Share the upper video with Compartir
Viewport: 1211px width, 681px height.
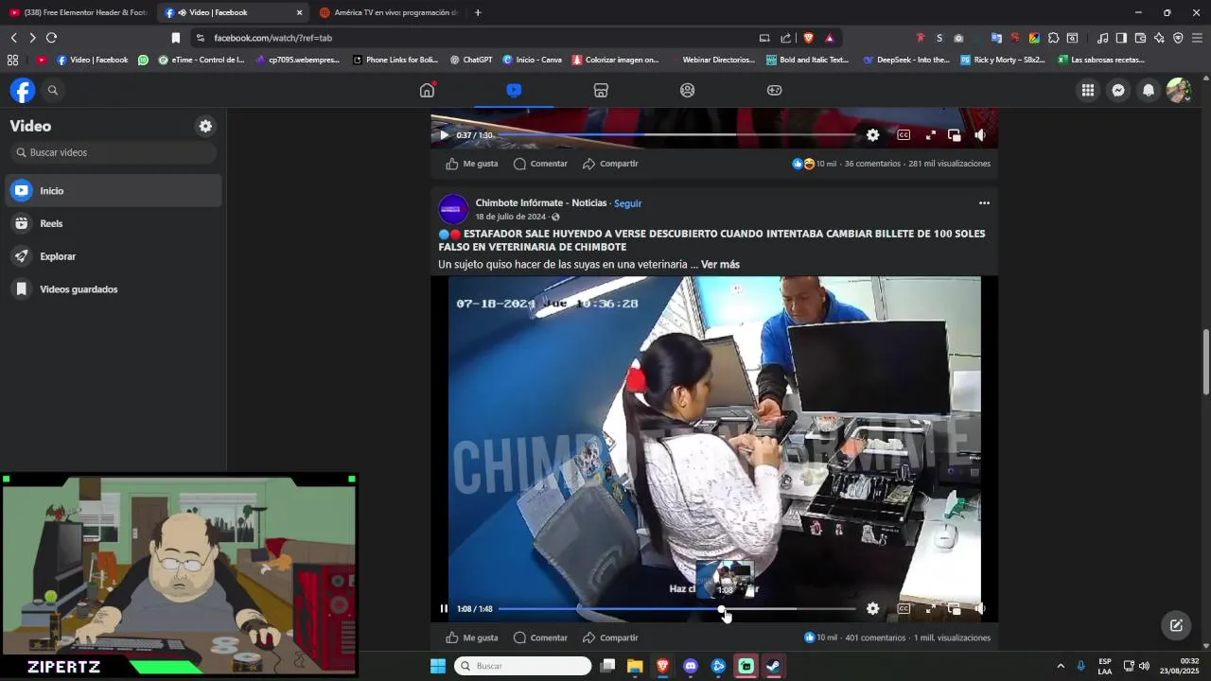click(610, 164)
